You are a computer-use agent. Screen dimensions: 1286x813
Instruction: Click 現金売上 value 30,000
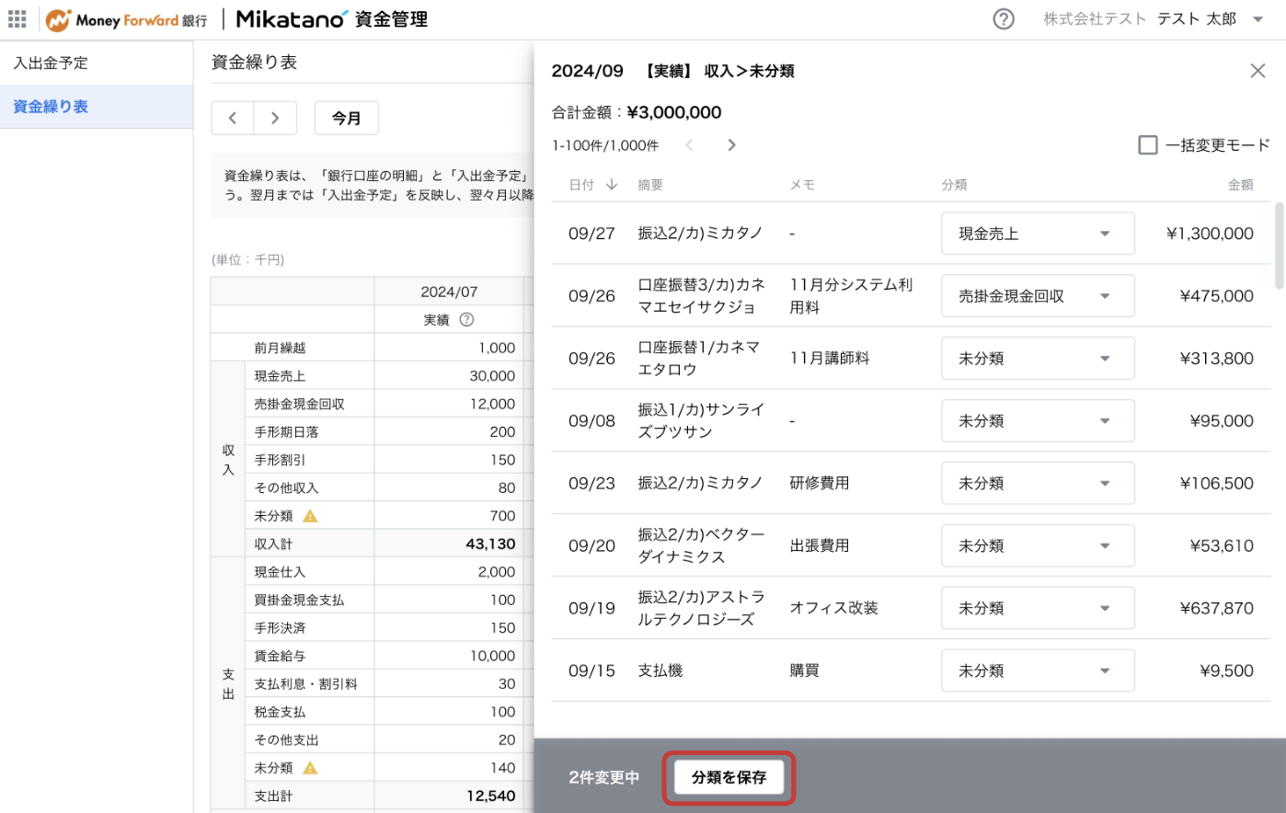coord(492,376)
